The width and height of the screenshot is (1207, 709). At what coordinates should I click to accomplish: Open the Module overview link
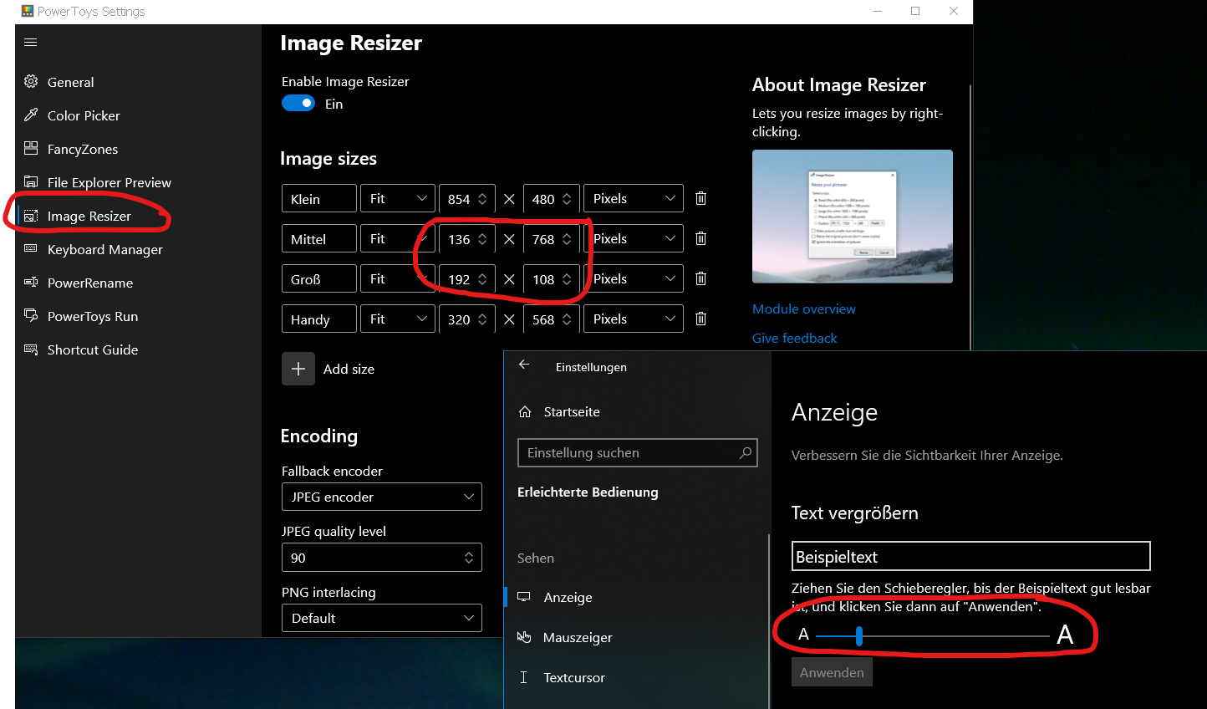[x=803, y=309]
